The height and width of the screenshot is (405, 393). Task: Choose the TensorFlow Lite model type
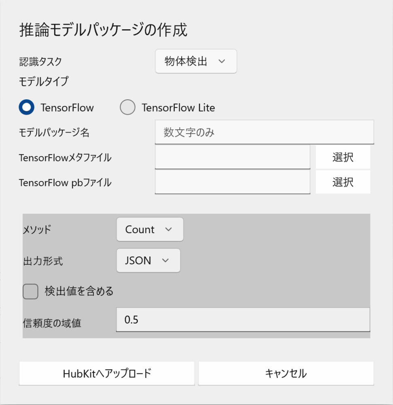pos(127,108)
